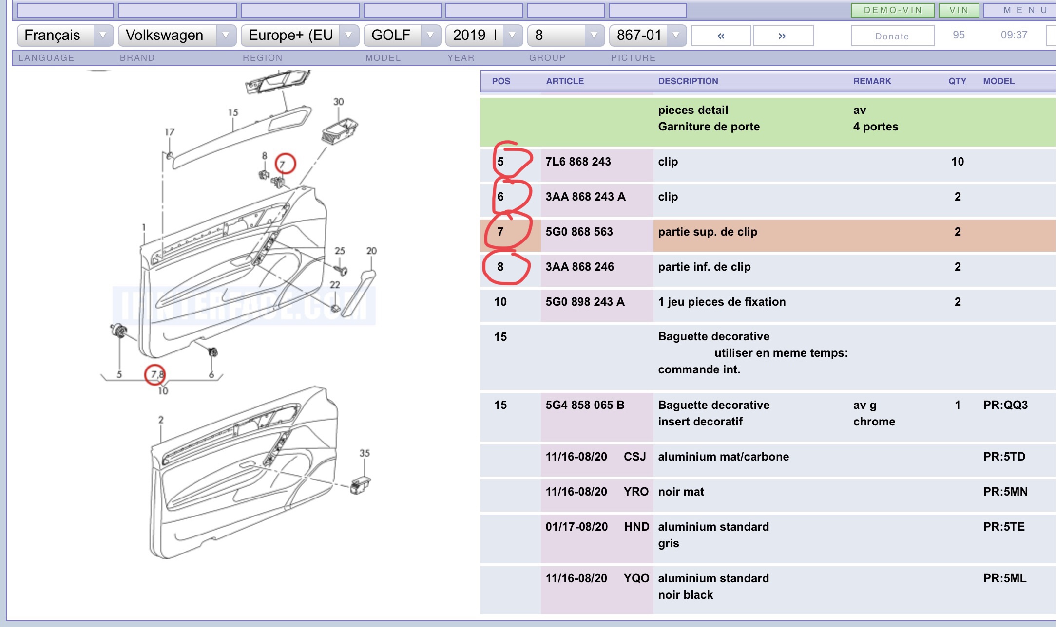
Task: Go to next picture with » button
Action: (783, 36)
